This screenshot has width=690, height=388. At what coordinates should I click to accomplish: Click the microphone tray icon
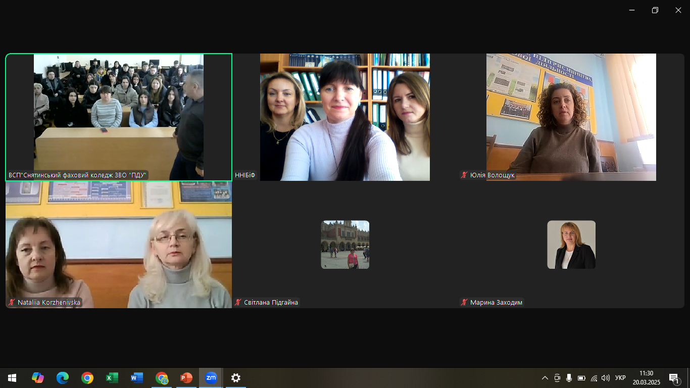569,378
